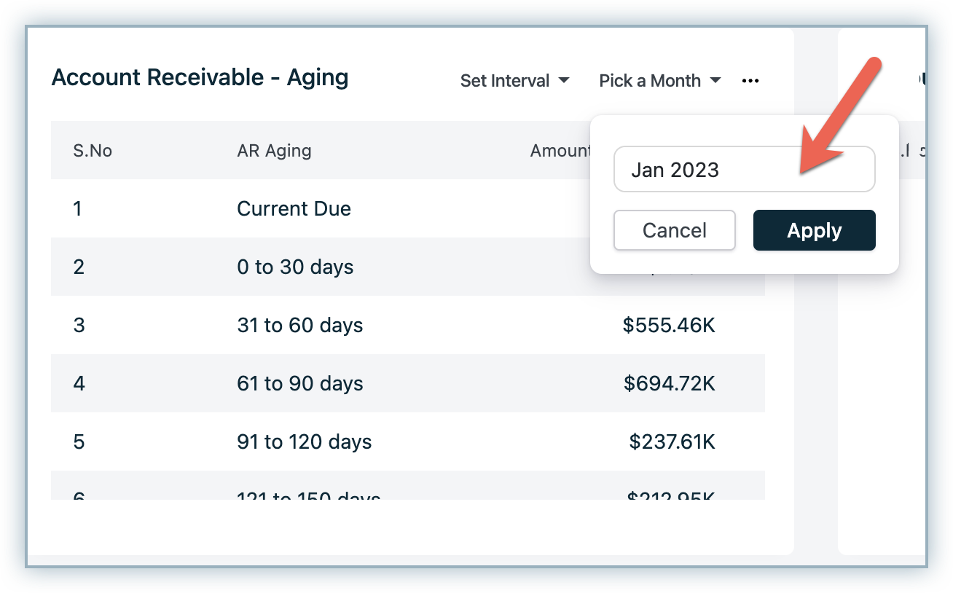
Task: Click serial number 4 in the table
Action: tap(79, 383)
